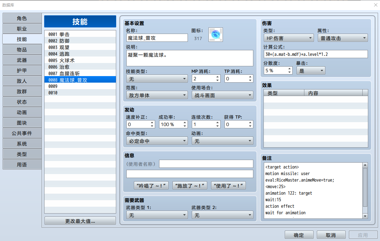Expand the 命中类型 dropdown showing 必定命中
Screen dimensions: 380x241
click(x=157, y=141)
